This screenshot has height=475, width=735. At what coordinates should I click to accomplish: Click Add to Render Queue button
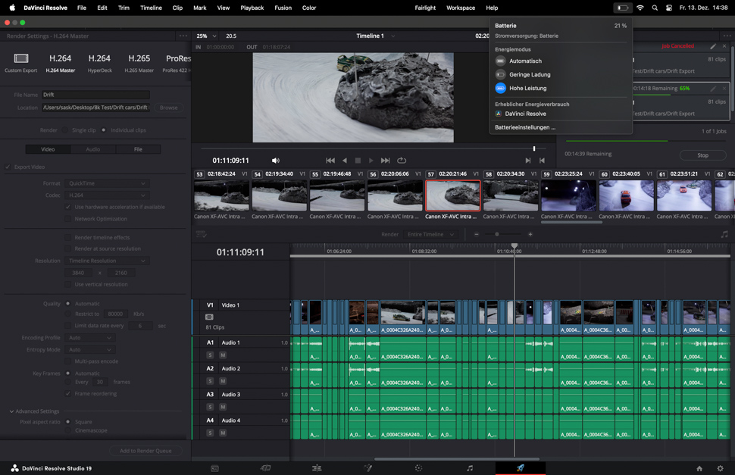[x=145, y=451]
